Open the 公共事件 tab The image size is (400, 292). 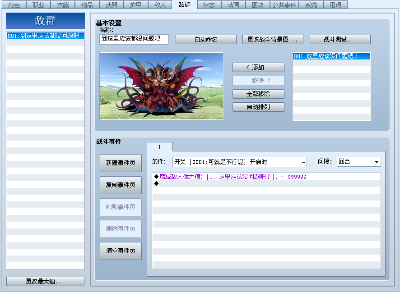(284, 5)
